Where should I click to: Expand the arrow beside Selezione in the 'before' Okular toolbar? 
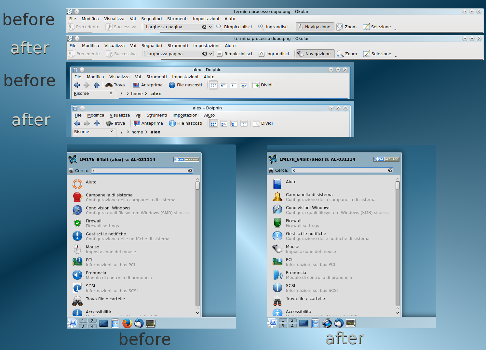pos(396,29)
